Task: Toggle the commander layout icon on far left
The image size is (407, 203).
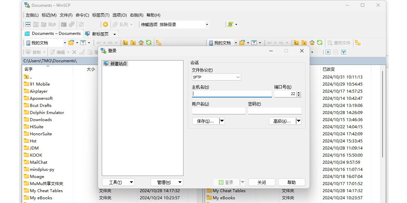Action: (27, 24)
